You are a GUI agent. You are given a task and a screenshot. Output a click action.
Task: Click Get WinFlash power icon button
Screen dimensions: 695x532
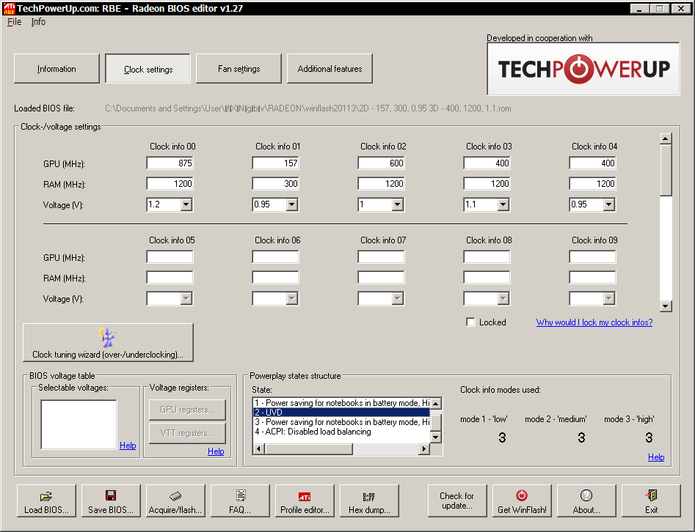[521, 502]
